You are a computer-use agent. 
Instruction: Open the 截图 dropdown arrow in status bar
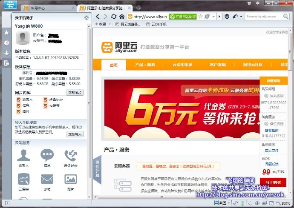tap(228, 203)
